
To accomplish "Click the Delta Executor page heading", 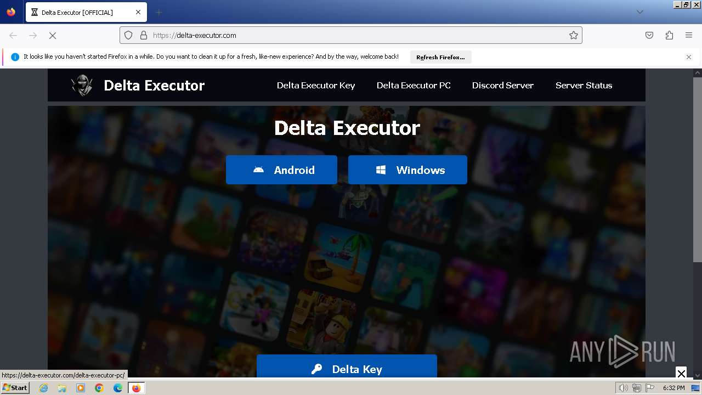I will pos(347,128).
